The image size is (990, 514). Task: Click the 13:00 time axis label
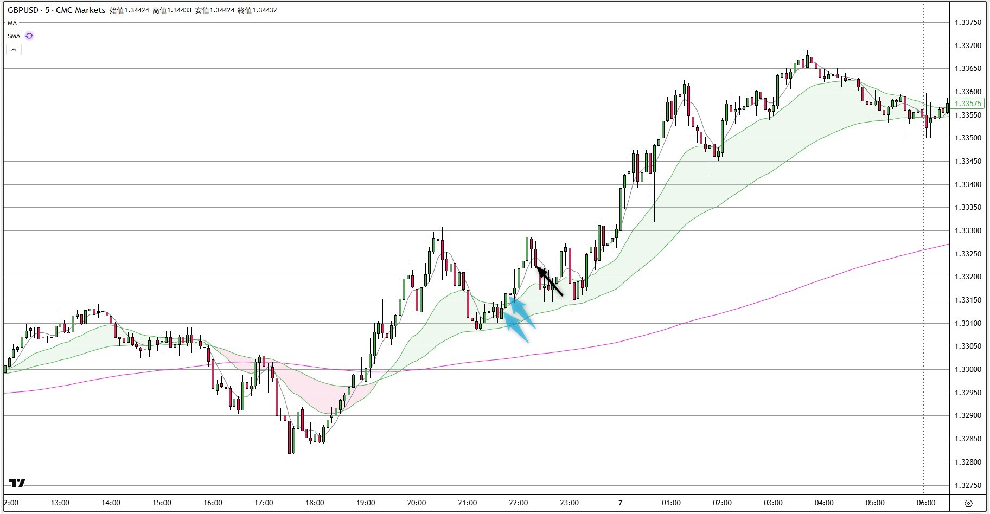(60, 503)
